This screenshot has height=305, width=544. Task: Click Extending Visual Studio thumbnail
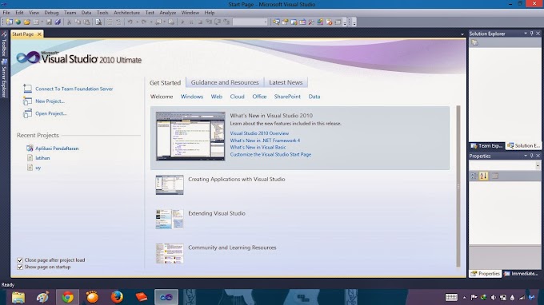tap(170, 219)
